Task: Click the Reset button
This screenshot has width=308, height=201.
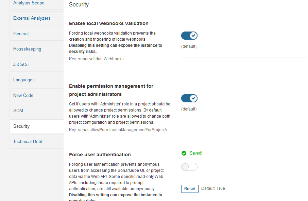Action: [190, 189]
